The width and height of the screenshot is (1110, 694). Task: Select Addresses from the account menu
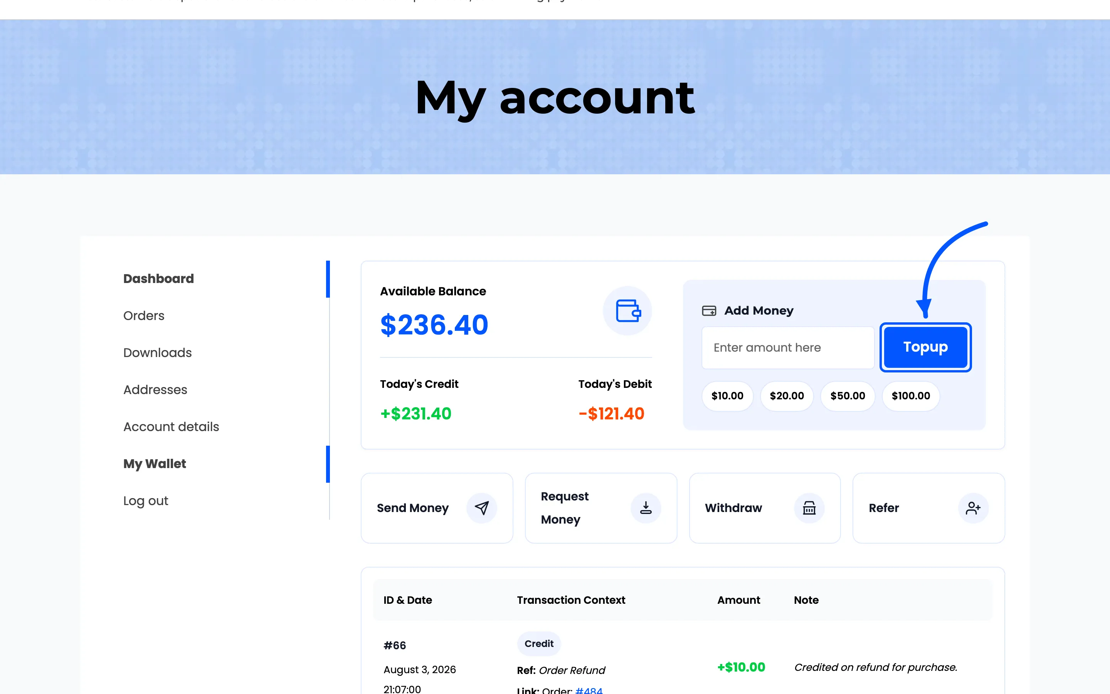tap(155, 390)
